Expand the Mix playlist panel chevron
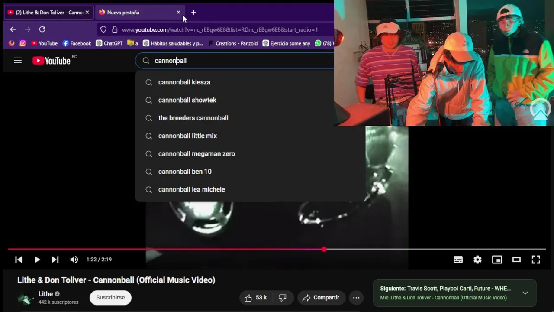554x312 pixels. point(525,293)
